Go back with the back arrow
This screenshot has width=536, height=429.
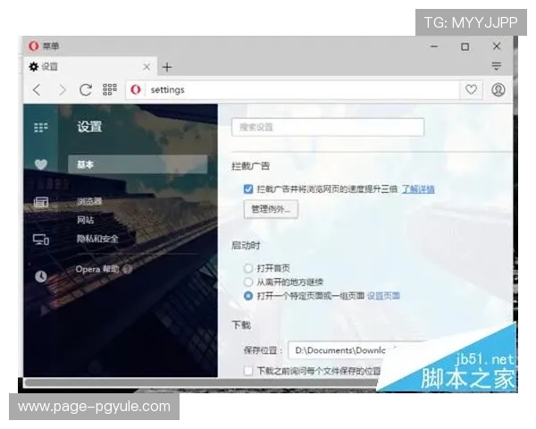pyautogui.click(x=37, y=90)
